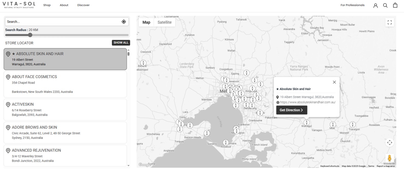Open the shopping cart icon
This screenshot has height=169, width=404.
395,5
